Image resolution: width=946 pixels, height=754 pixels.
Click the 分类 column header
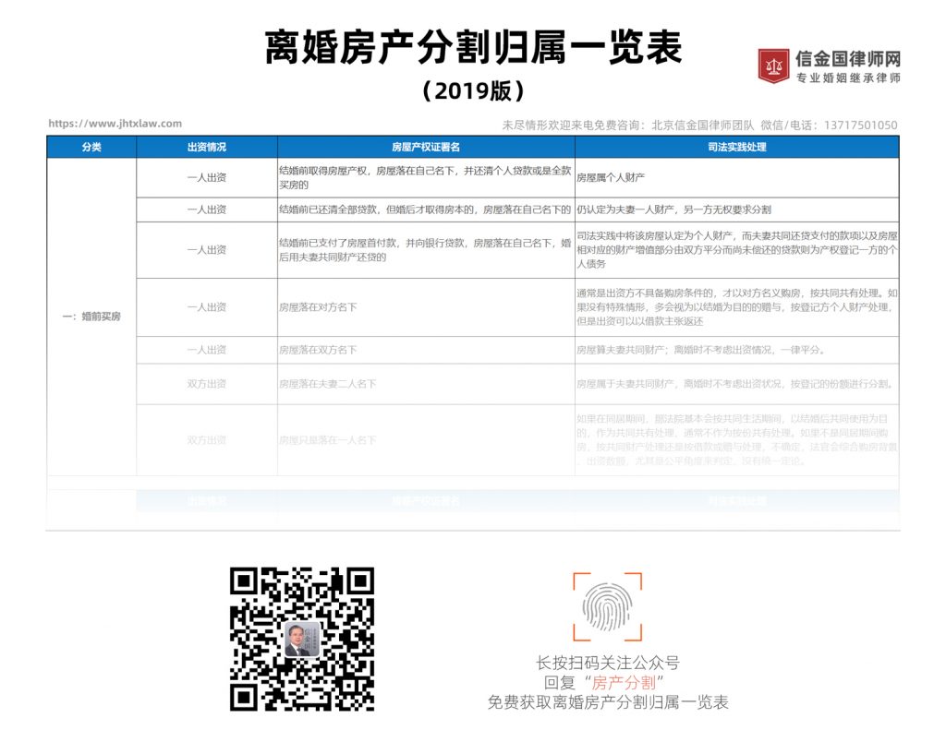tap(91, 147)
